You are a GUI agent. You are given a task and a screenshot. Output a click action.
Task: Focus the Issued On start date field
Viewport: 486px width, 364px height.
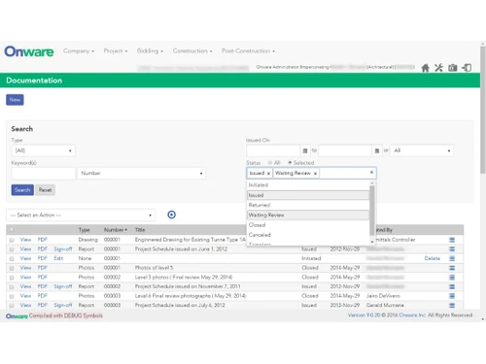coord(273,150)
